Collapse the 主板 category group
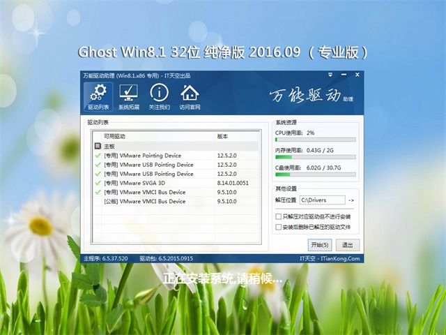Viewport: 446px width, 335px height. (x=98, y=147)
